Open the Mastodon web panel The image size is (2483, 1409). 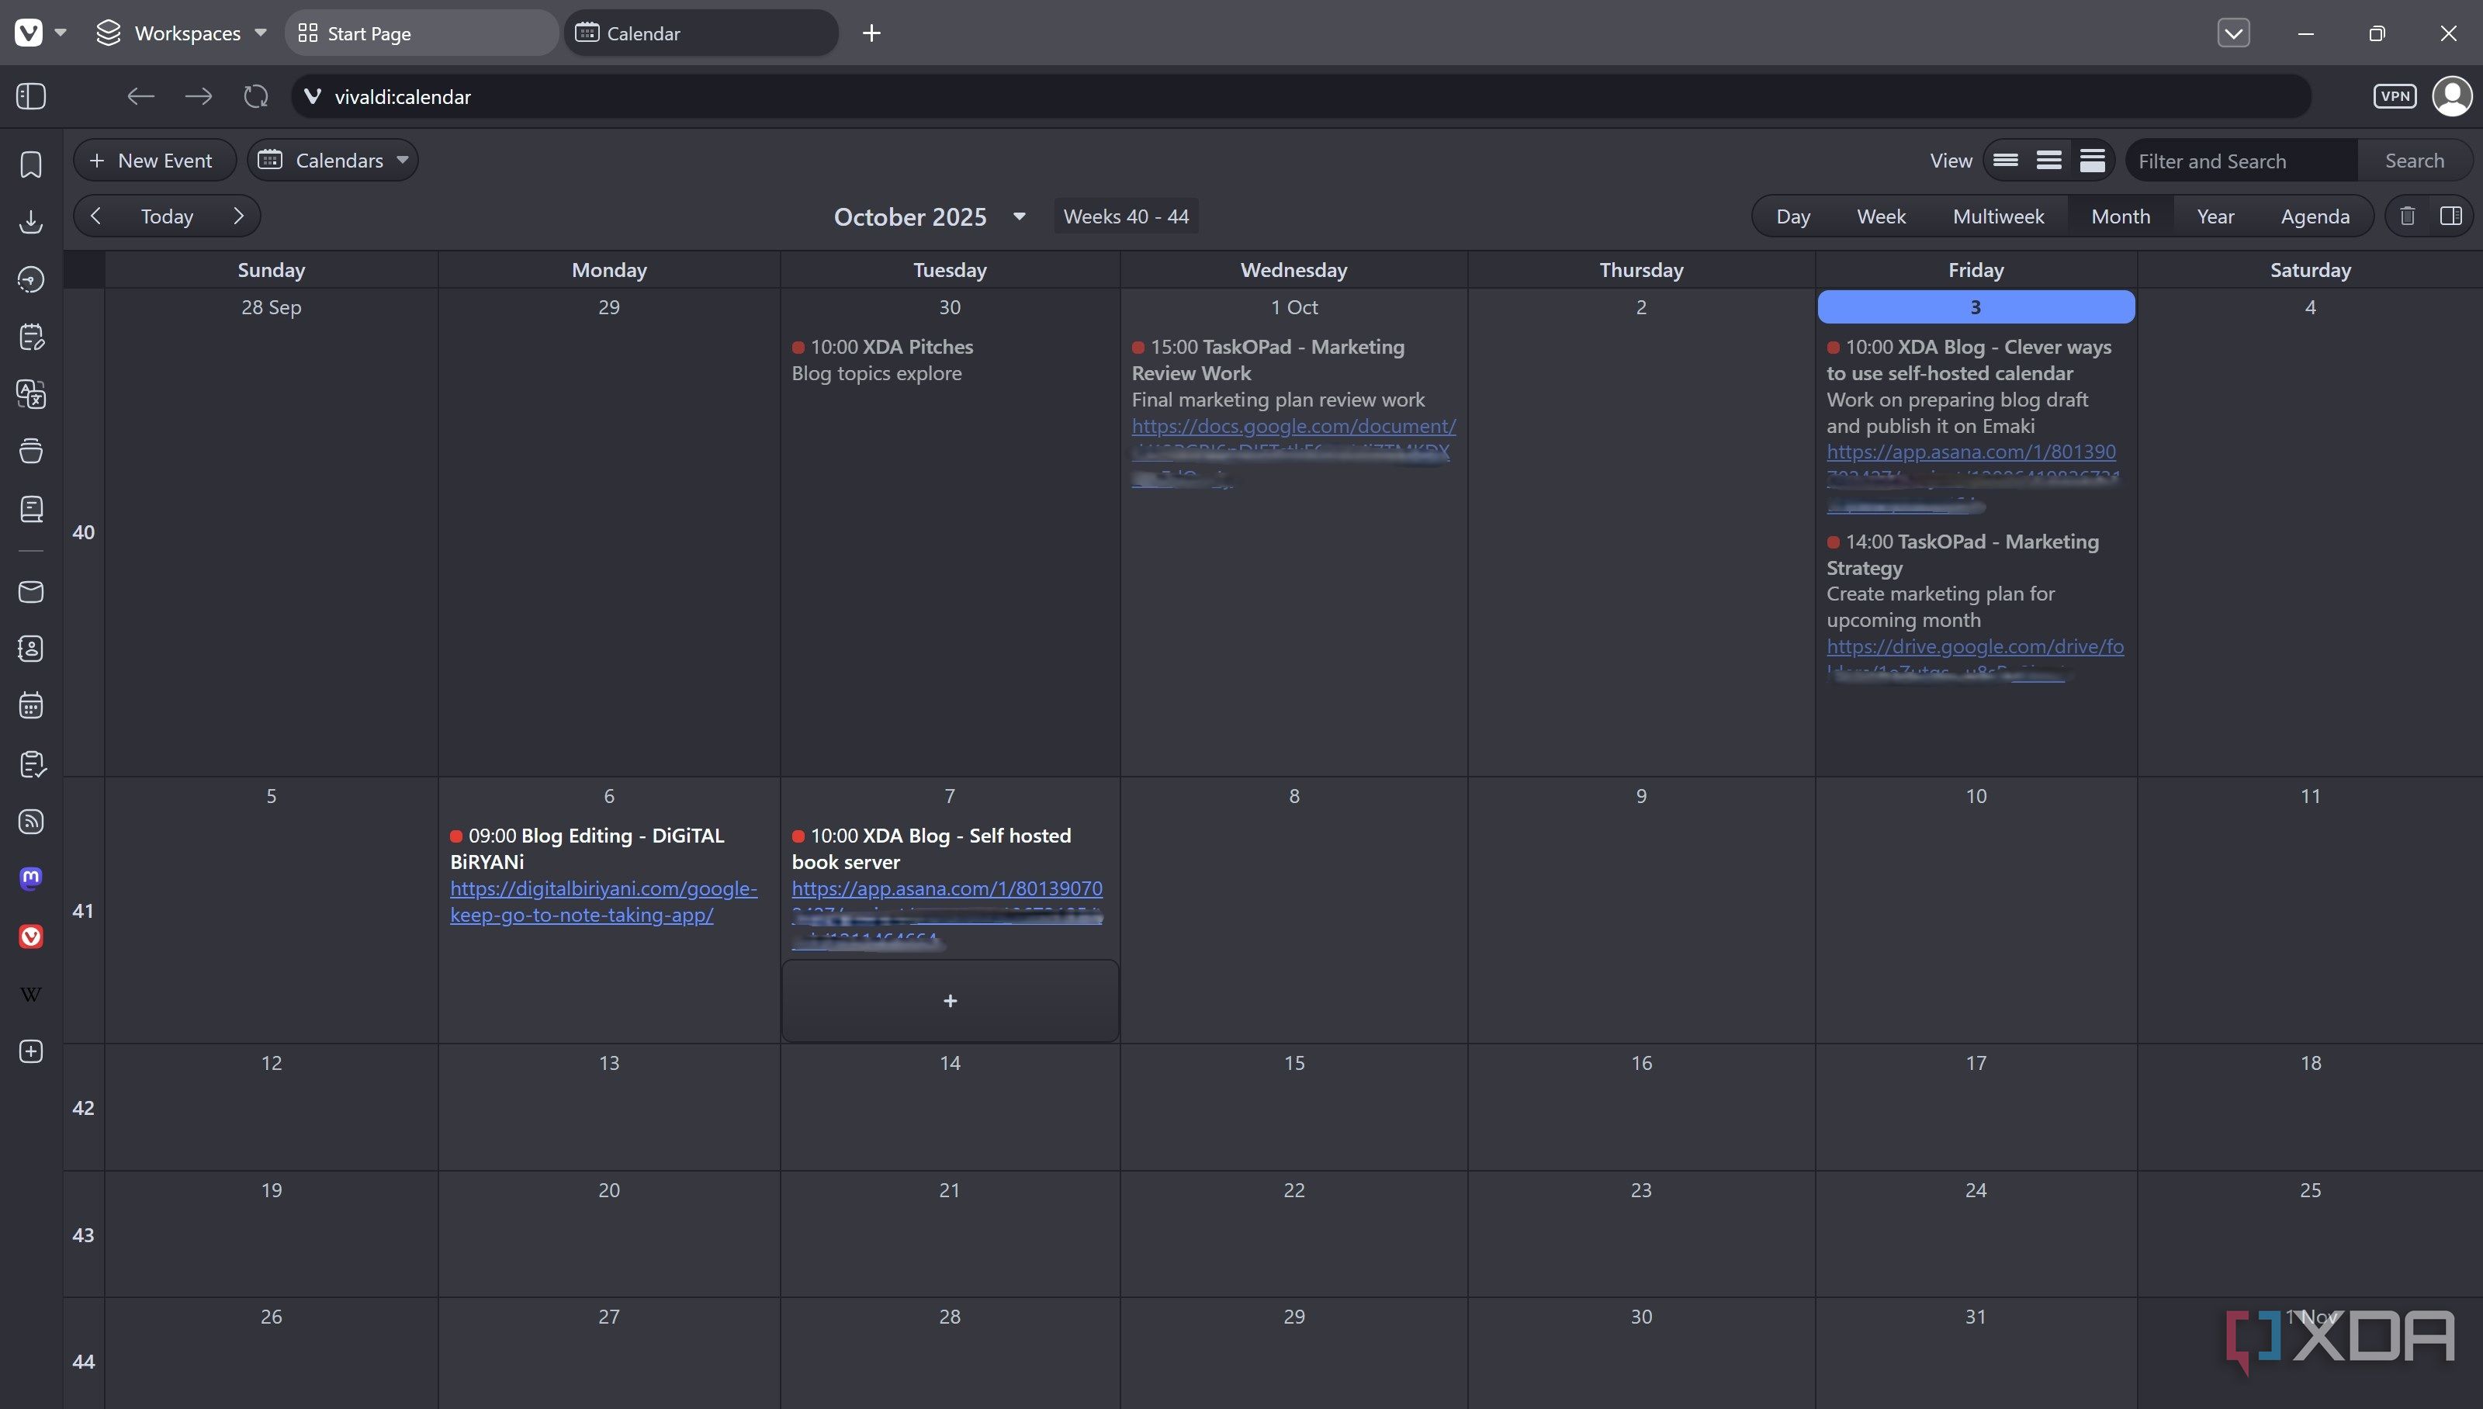(x=31, y=878)
